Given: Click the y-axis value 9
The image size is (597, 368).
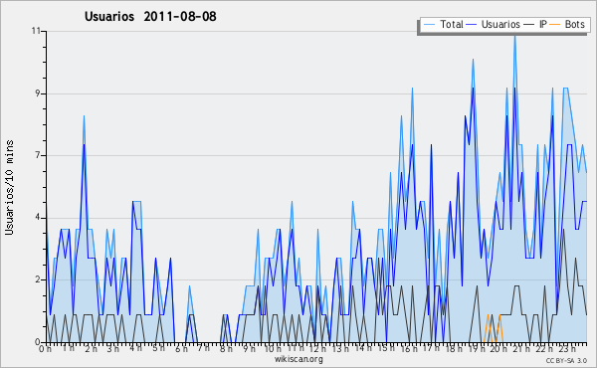Looking at the screenshot, I should click(38, 93).
